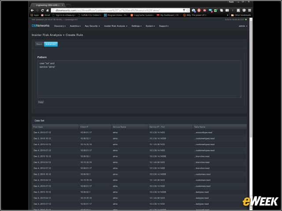Open the Apps bookmarks shortcut
Viewport: 282px width, 211px height.
(35, 15)
